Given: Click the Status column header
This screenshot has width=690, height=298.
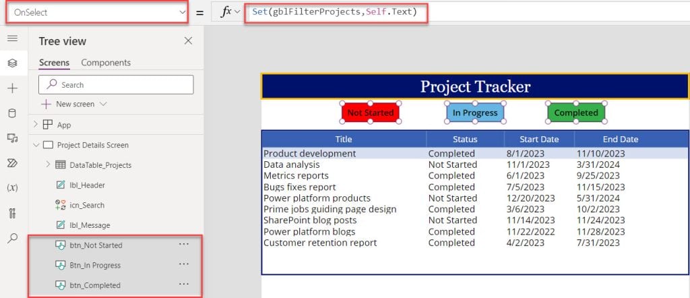Looking at the screenshot, I should pyautogui.click(x=465, y=139).
